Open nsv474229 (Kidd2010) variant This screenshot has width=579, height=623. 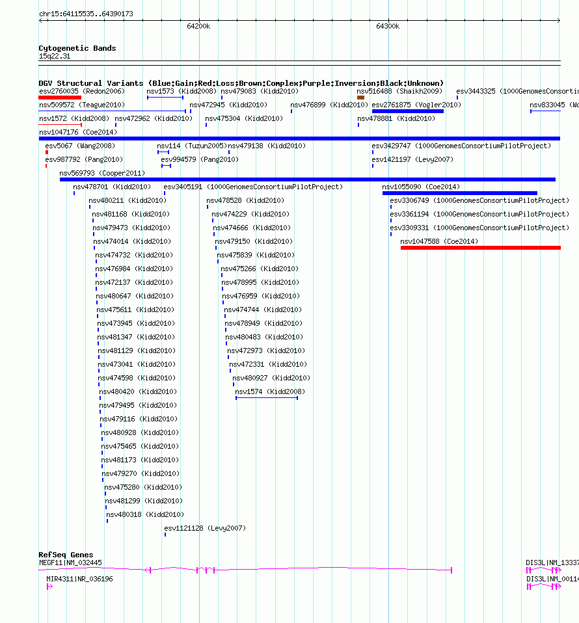click(250, 214)
